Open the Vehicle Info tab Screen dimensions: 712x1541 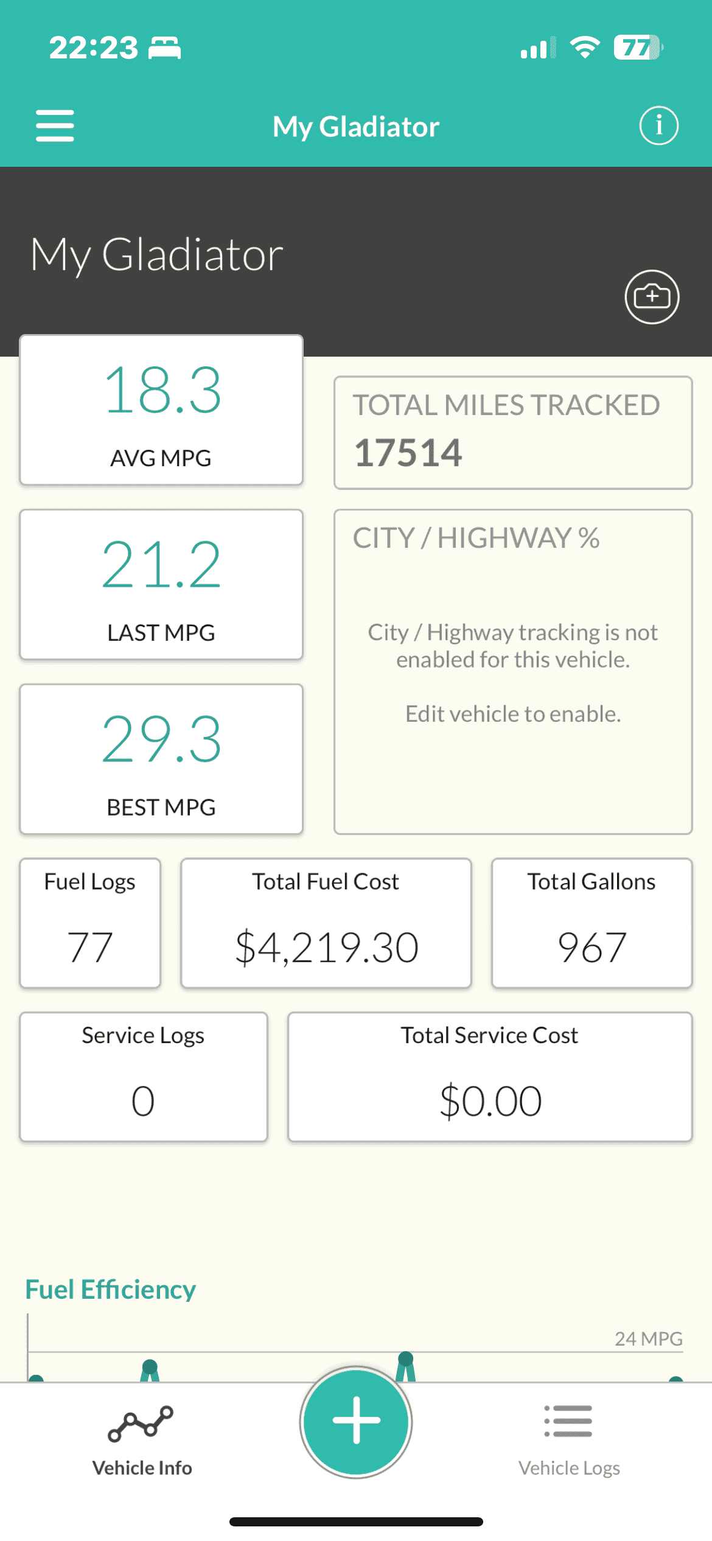click(142, 1440)
